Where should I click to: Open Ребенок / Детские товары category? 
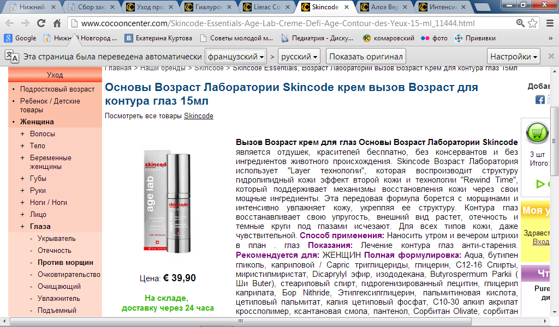(50, 105)
